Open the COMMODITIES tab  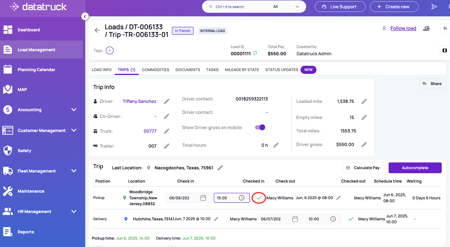coord(156,70)
